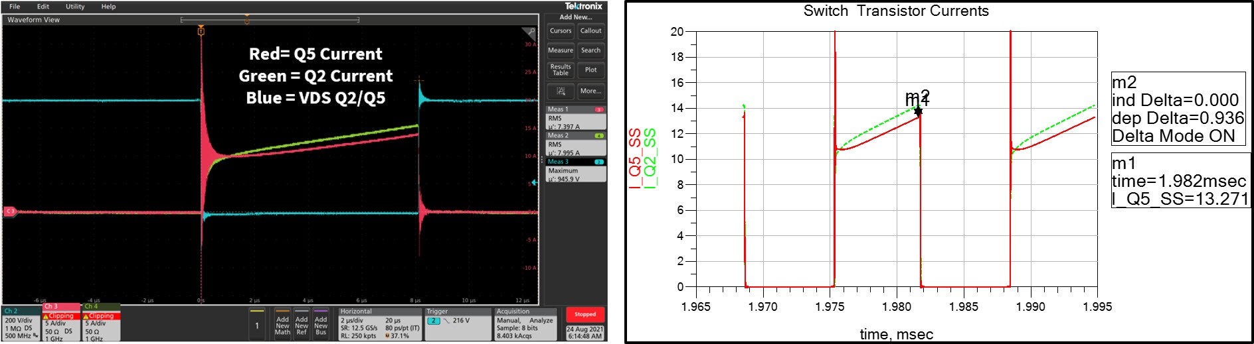This screenshot has width=1254, height=344.
Task: Click the Red= Q5 Current annotation
Action: click(315, 54)
